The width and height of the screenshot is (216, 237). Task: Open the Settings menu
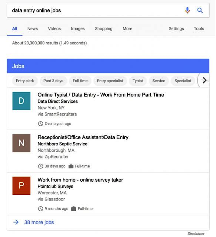(x=176, y=28)
